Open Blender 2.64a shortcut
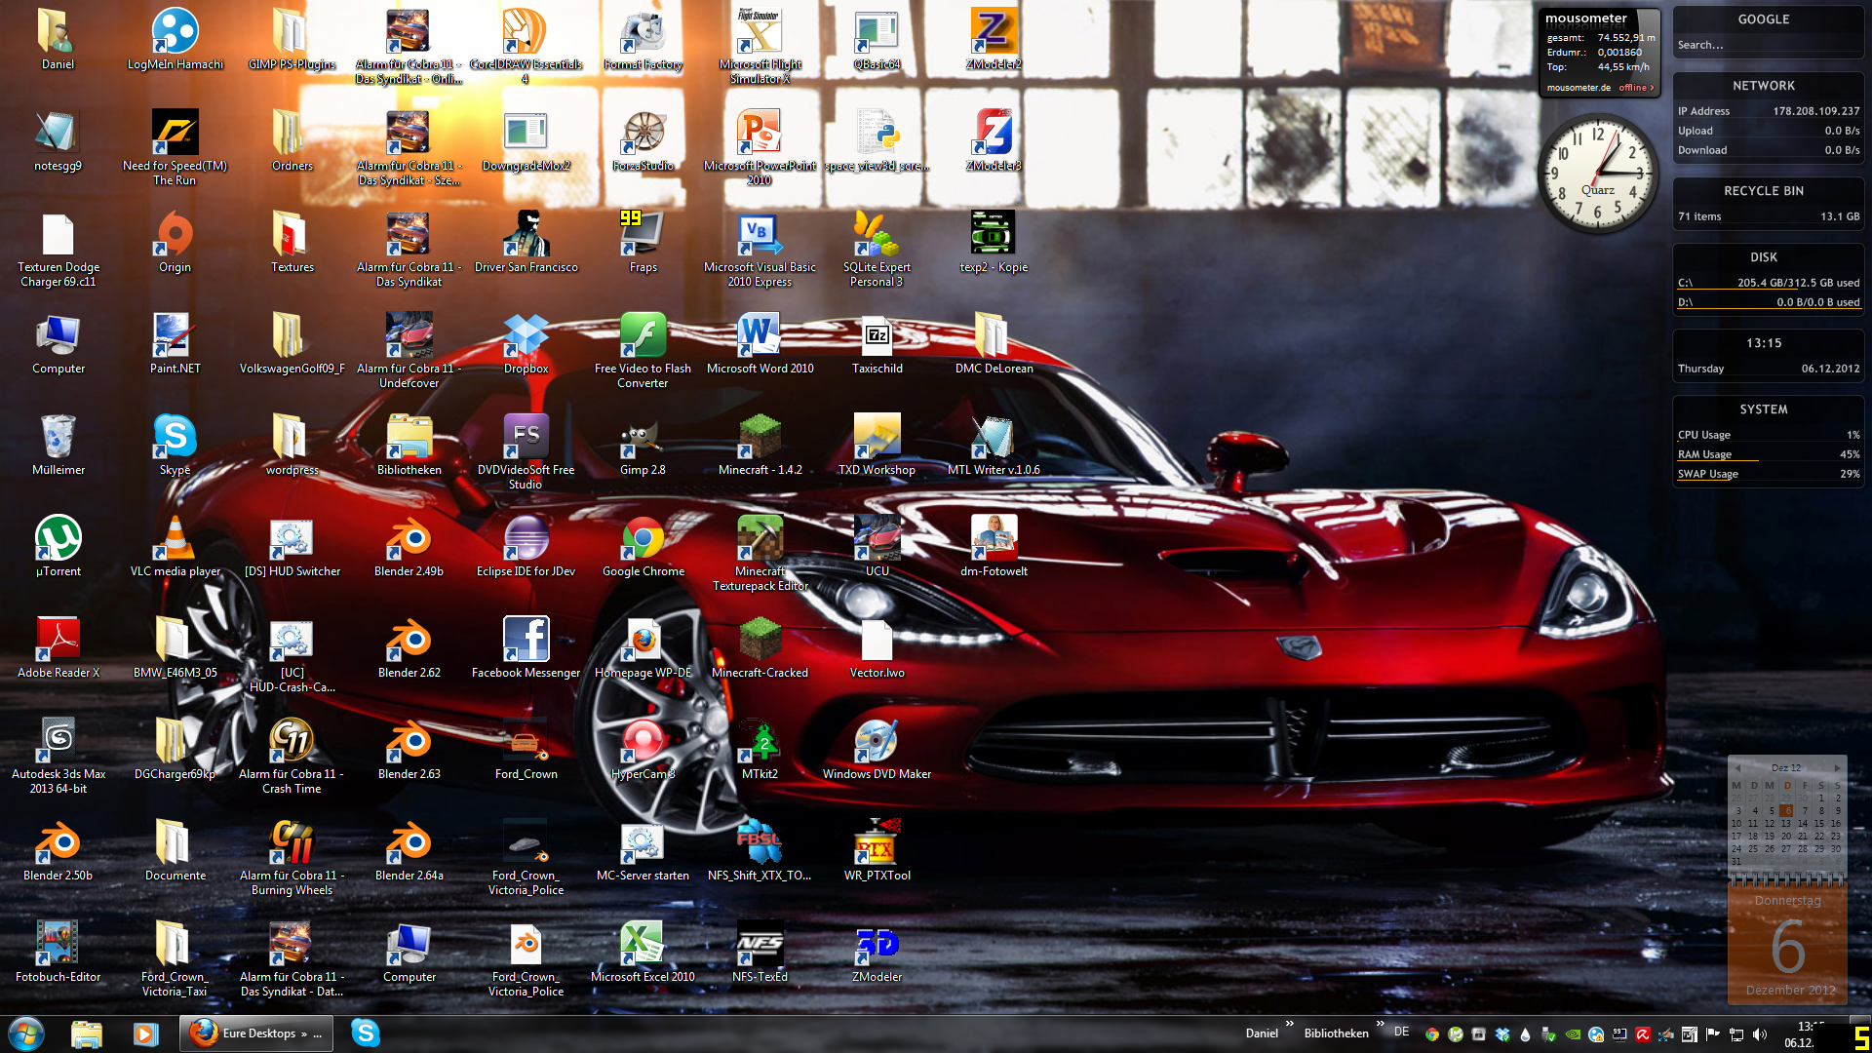This screenshot has width=1872, height=1053. point(409,850)
